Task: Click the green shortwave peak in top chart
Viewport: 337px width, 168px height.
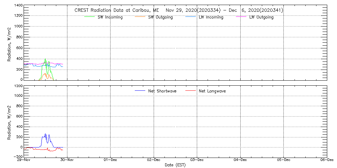Action: tap(45, 60)
